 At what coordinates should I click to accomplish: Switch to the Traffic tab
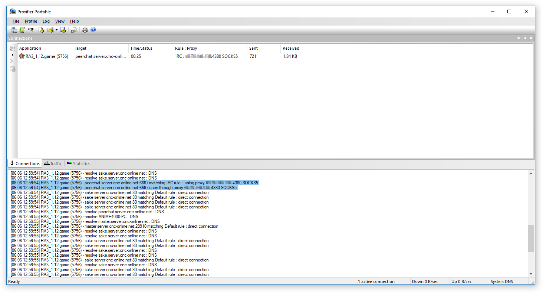[53, 164]
